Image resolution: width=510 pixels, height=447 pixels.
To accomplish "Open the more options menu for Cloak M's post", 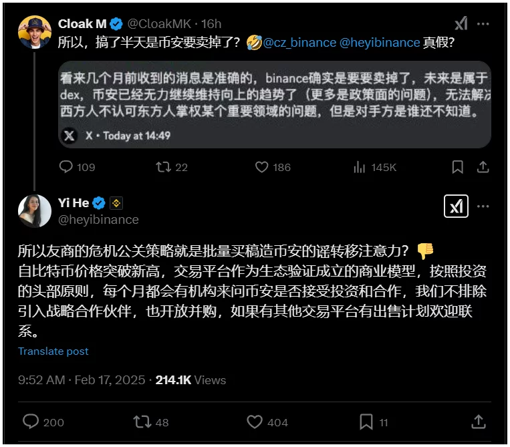I will [483, 24].
